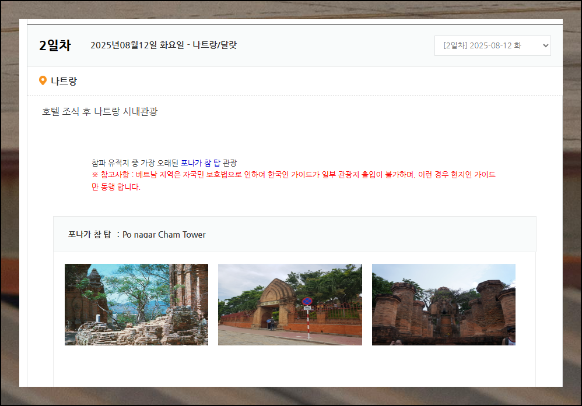This screenshot has height=406, width=582.
Task: Open the third thumbnail of brick pillars
Action: tap(444, 305)
